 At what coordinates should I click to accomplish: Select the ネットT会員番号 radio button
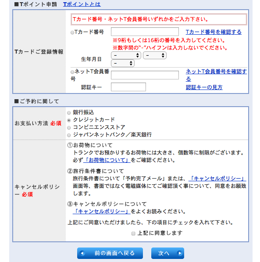pos(72,72)
